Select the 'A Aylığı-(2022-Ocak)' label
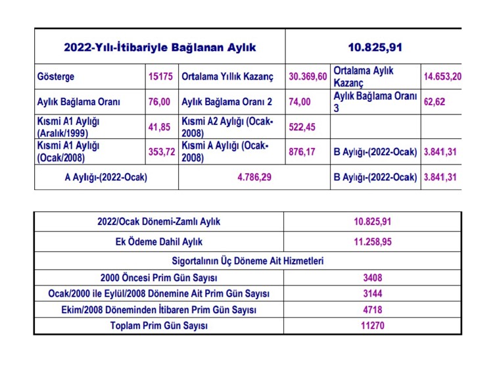 pyautogui.click(x=106, y=177)
